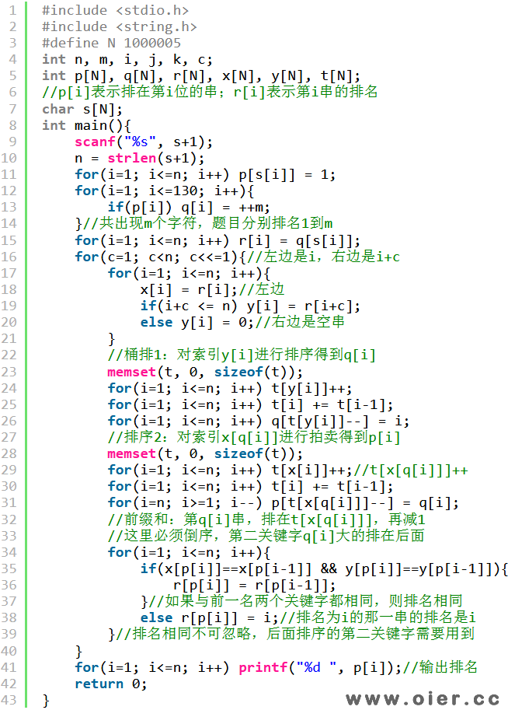The image size is (508, 710).
Task: Click the comment '//t[x[q[i]]]++'
Action: [410, 470]
